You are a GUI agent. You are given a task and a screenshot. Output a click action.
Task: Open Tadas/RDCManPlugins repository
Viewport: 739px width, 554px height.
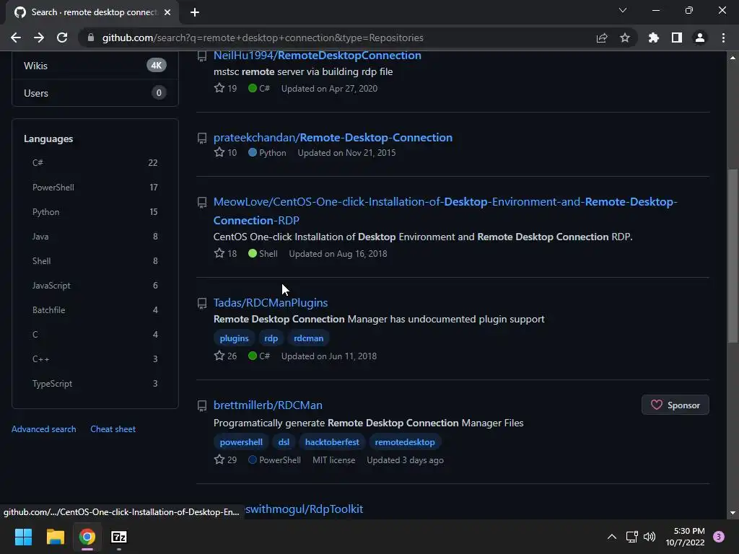pyautogui.click(x=271, y=303)
